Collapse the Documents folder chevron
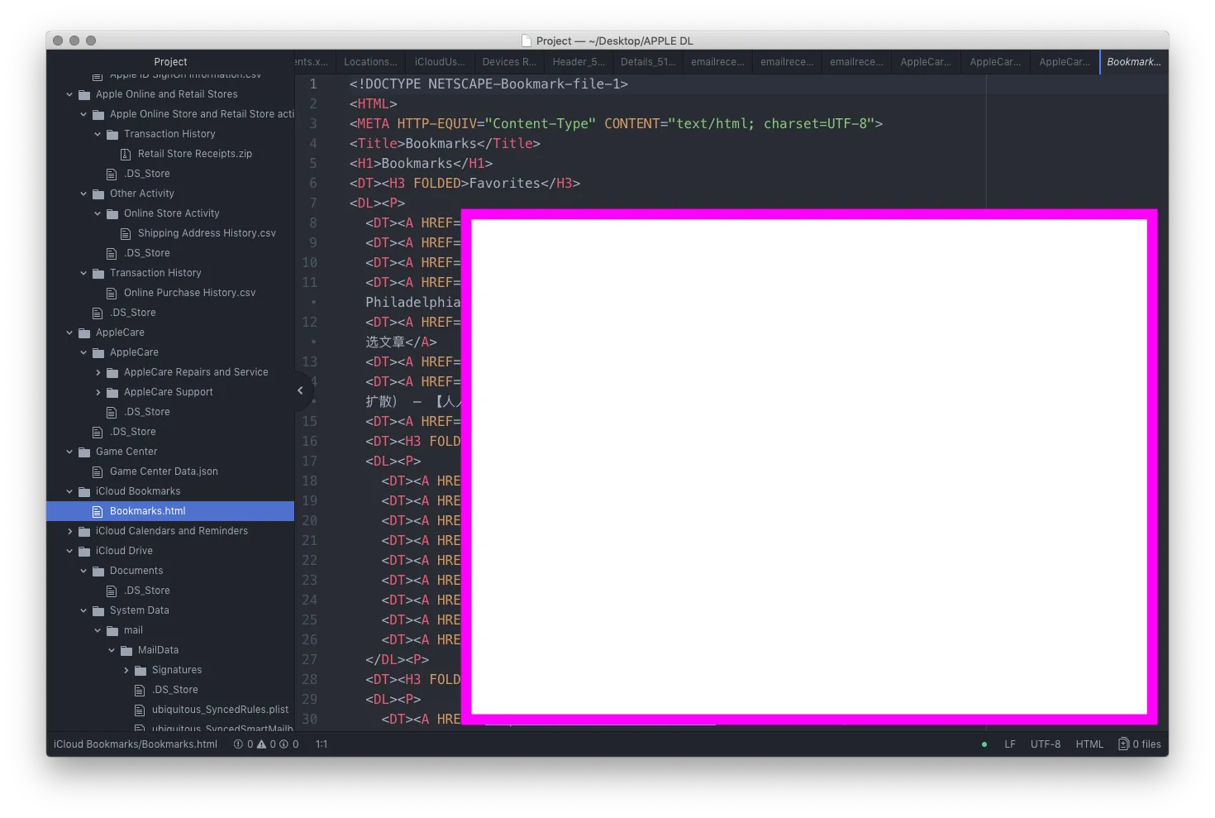1215x818 pixels. [x=83, y=571]
